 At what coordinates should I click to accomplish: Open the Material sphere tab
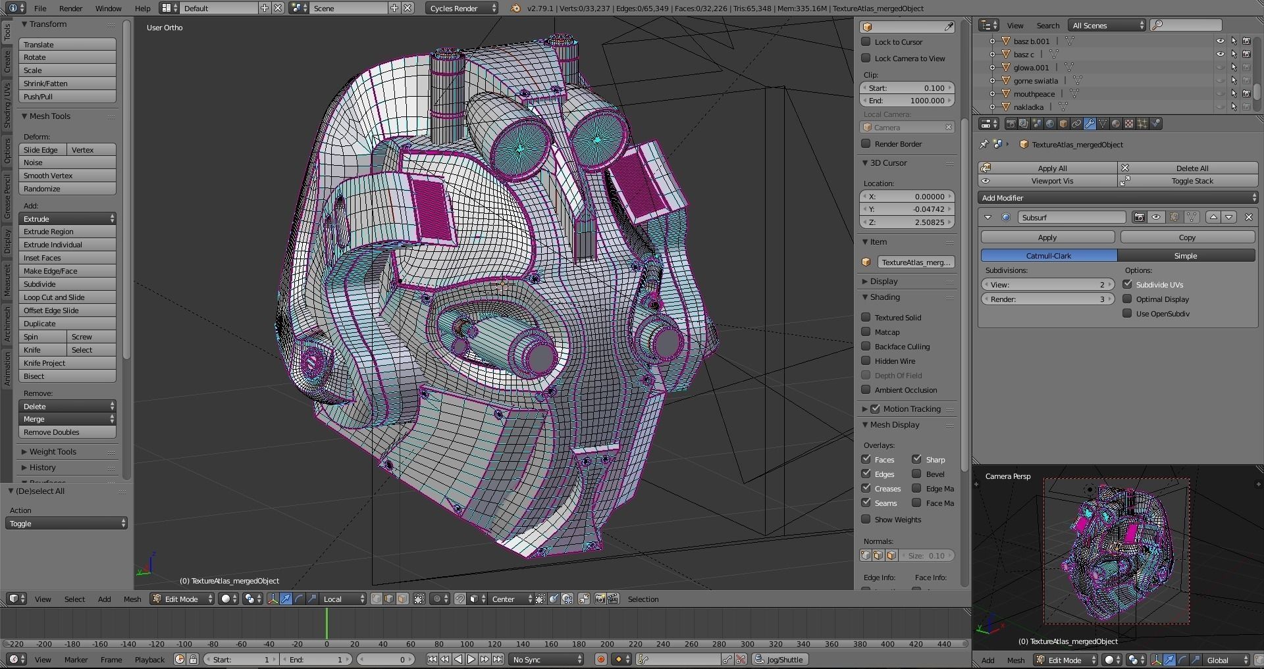1116,124
